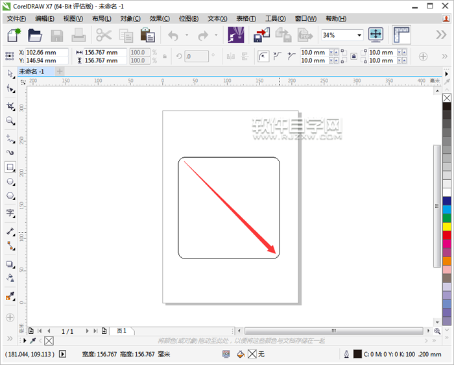Activate the Zoom tool in the toolbox
The width and height of the screenshot is (454, 365).
[x=10, y=121]
